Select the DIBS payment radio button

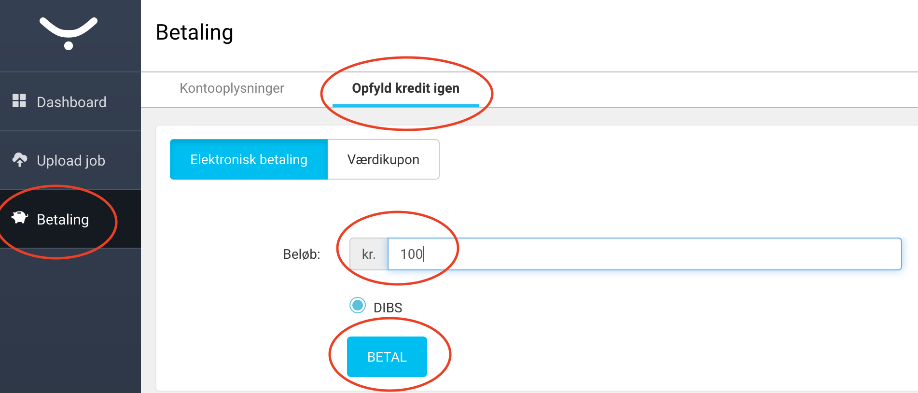point(358,305)
